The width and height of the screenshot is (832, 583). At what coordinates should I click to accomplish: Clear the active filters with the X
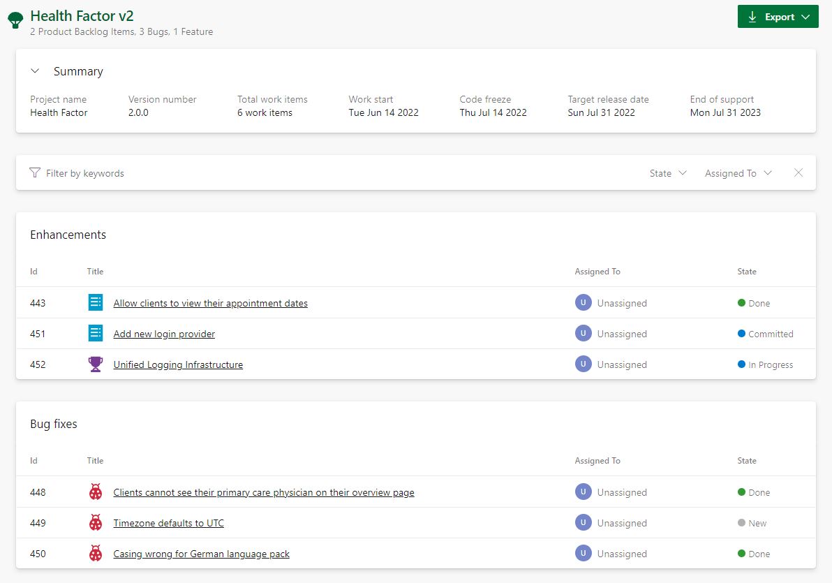point(798,172)
